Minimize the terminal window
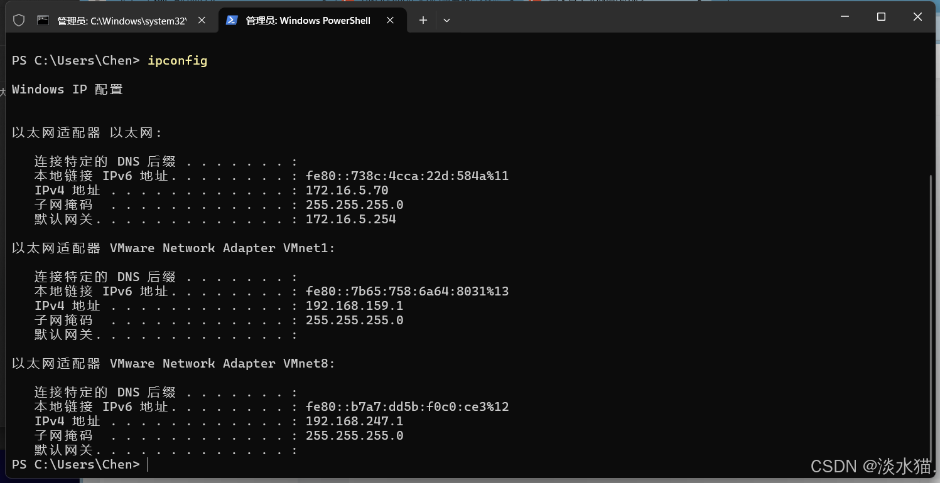 (x=845, y=17)
